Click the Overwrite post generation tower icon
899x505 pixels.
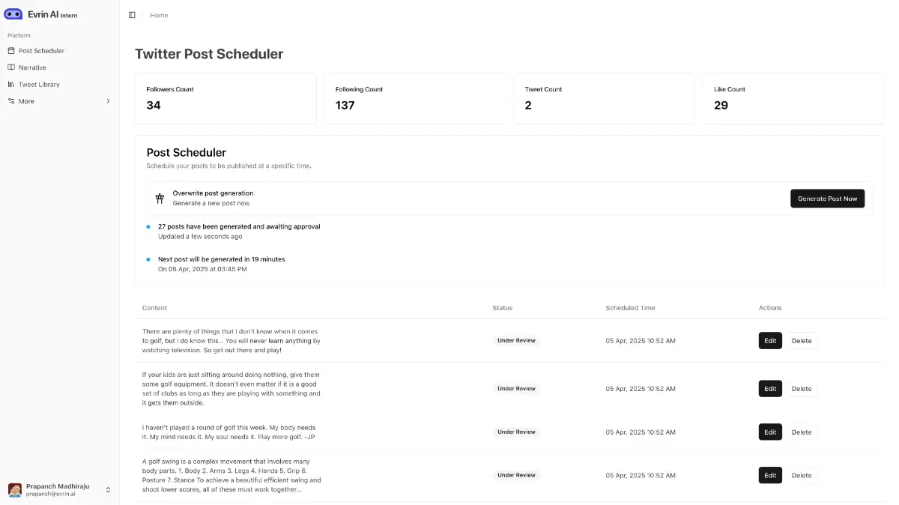(160, 199)
